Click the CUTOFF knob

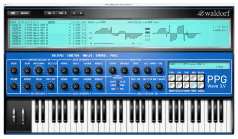click(113, 70)
